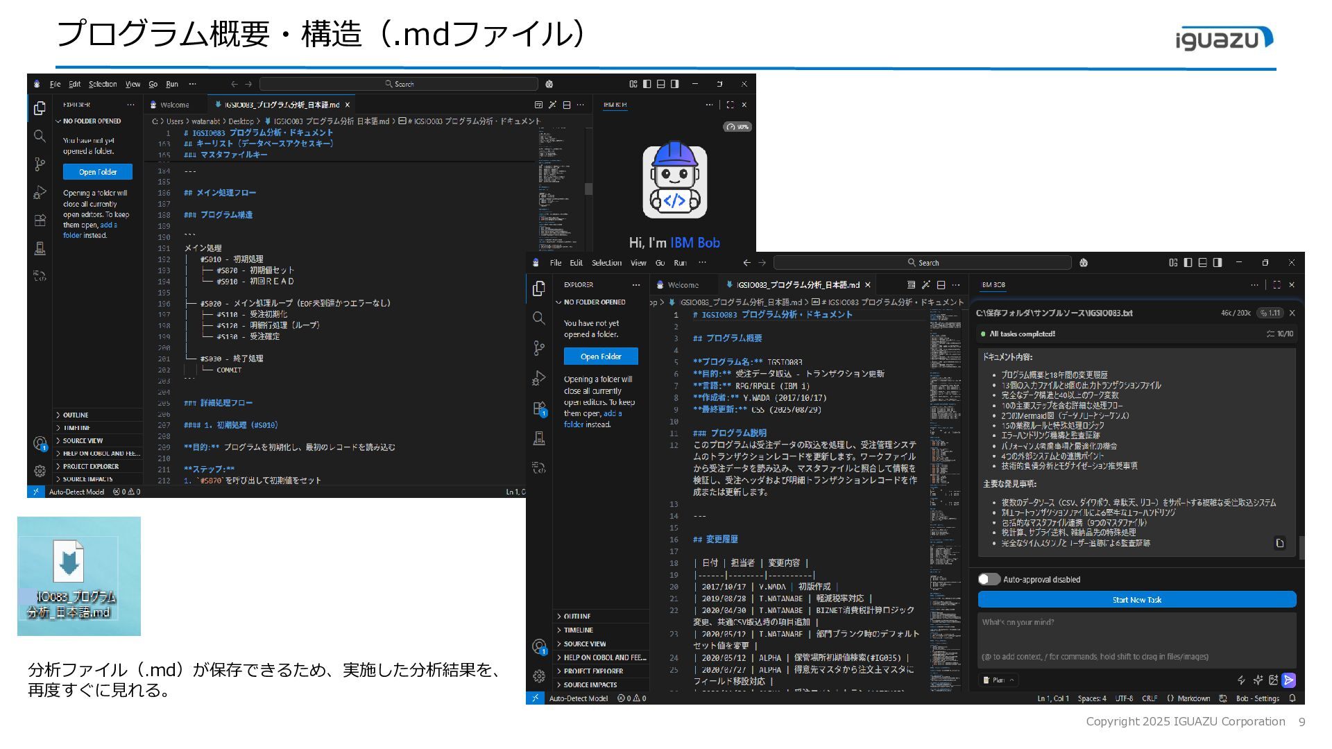
Task: Toggle bottom panel in the front window title bar
Action: 1202,263
